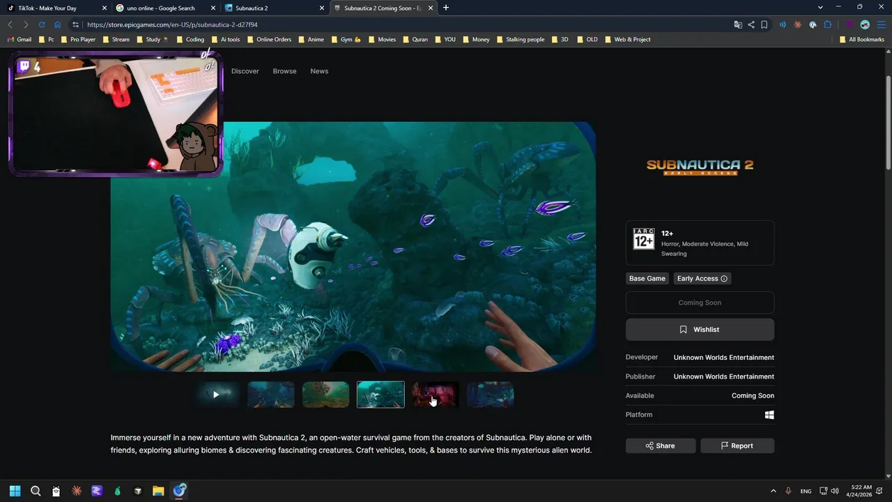Click the Early Access tag
The image size is (892, 502).
pos(702,278)
